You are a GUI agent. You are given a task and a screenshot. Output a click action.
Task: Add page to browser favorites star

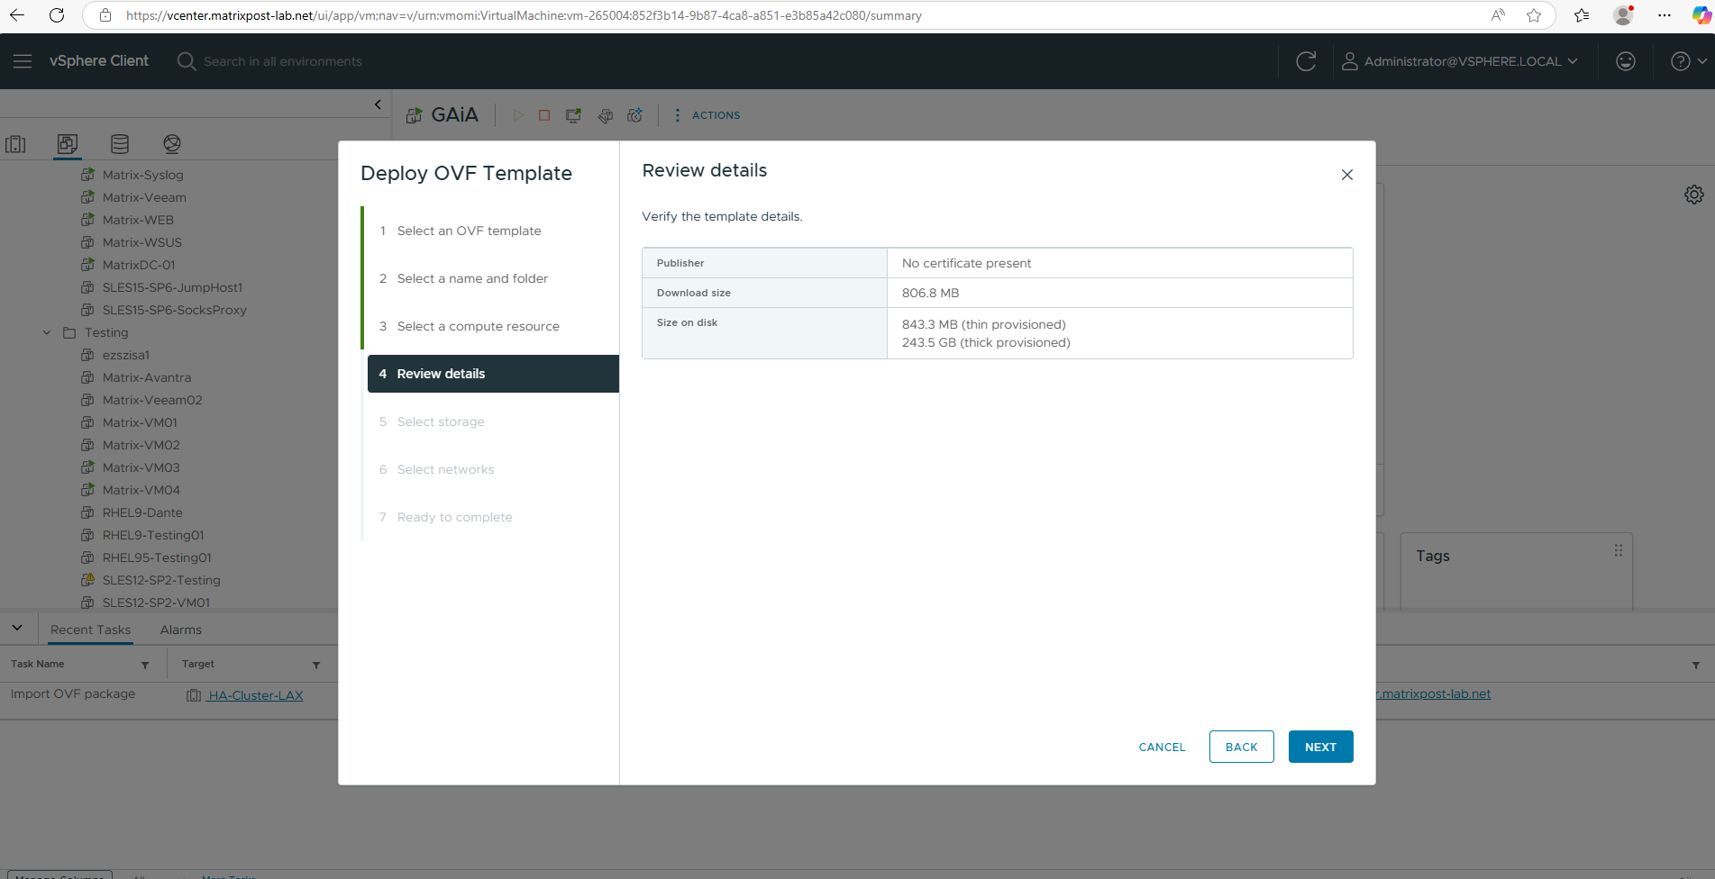[x=1534, y=15]
